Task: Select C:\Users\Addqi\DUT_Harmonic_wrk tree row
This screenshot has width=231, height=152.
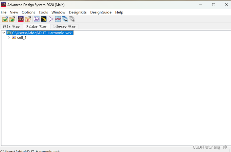Action: 40,33
